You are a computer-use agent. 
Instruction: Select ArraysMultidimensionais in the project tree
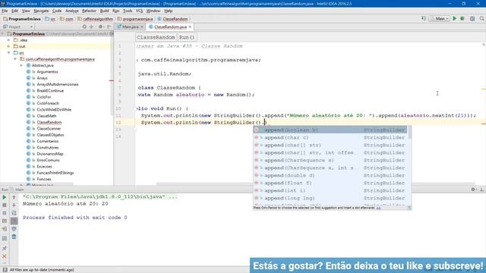point(58,84)
